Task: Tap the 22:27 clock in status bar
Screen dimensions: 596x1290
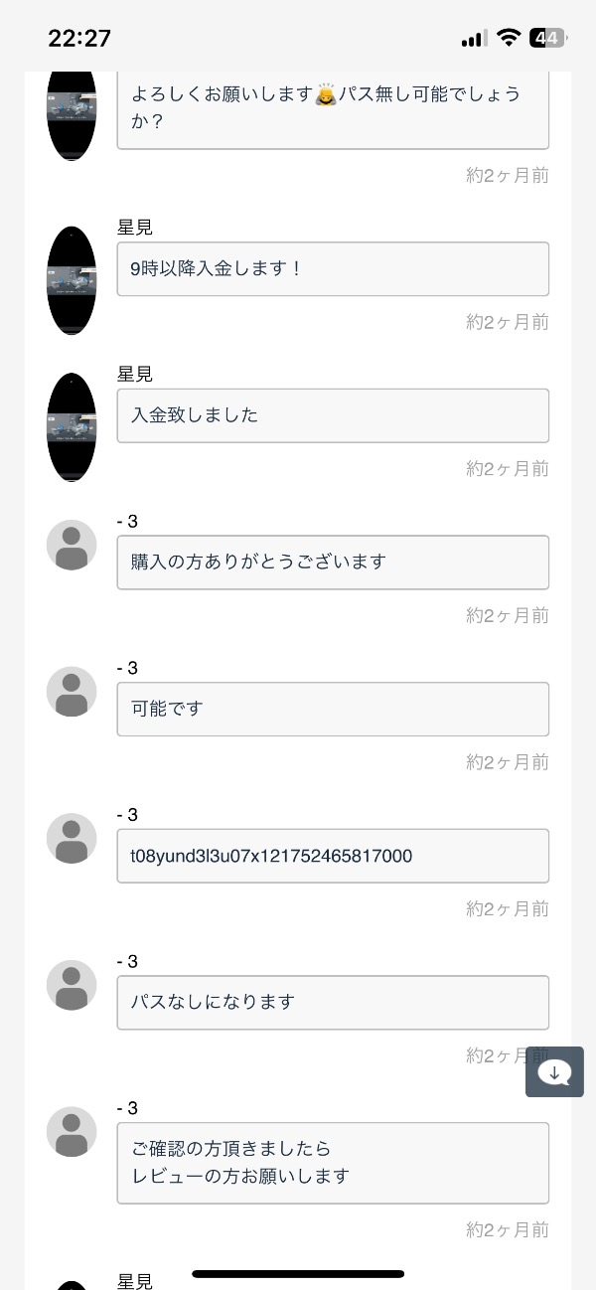Action: [79, 38]
